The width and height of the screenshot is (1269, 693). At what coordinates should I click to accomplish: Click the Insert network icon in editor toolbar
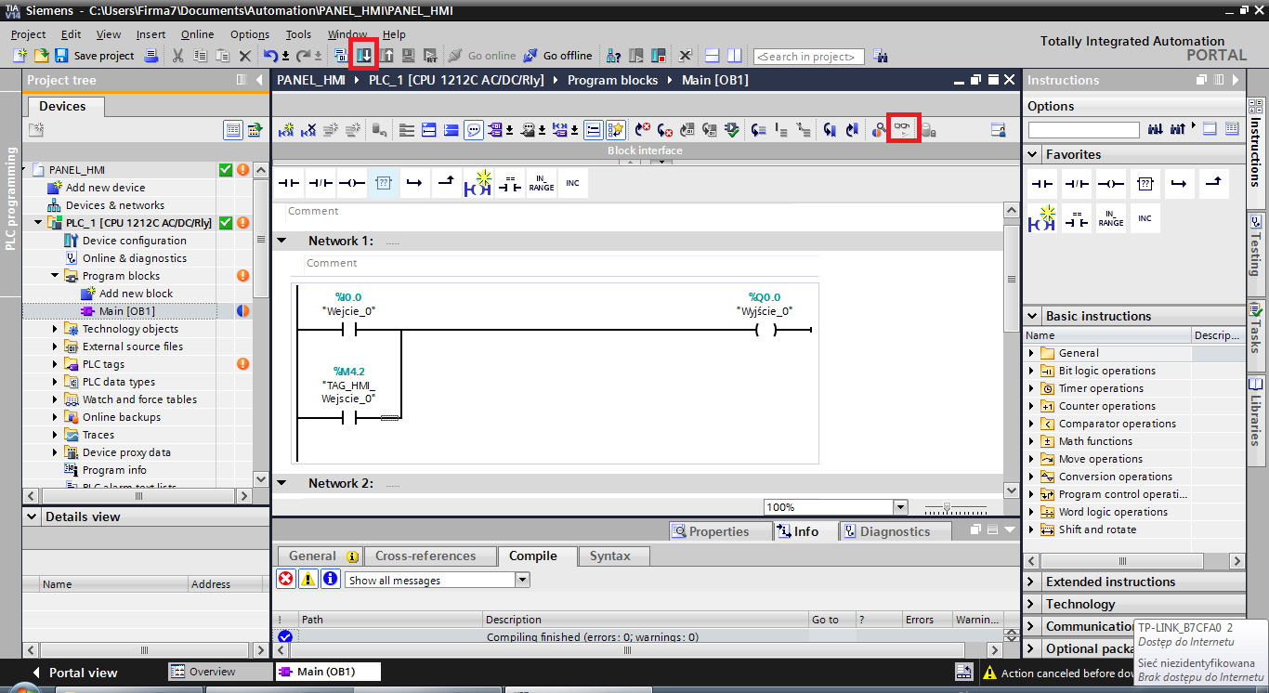[x=287, y=130]
